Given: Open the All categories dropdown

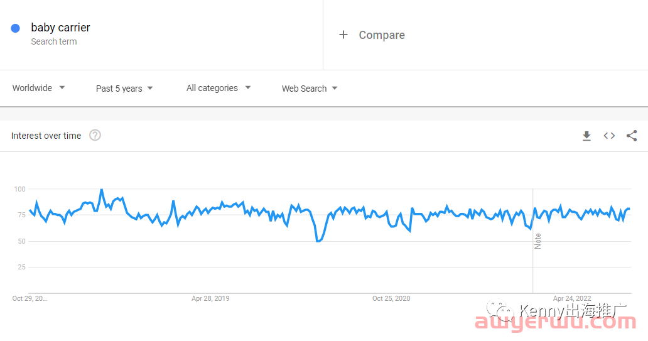Looking at the screenshot, I should (x=219, y=88).
